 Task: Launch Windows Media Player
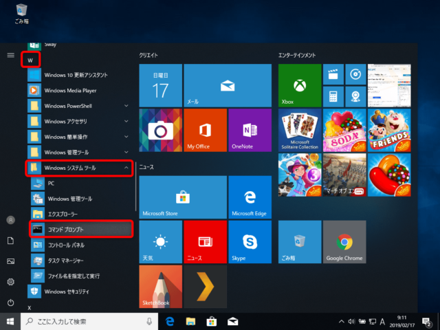(80, 90)
